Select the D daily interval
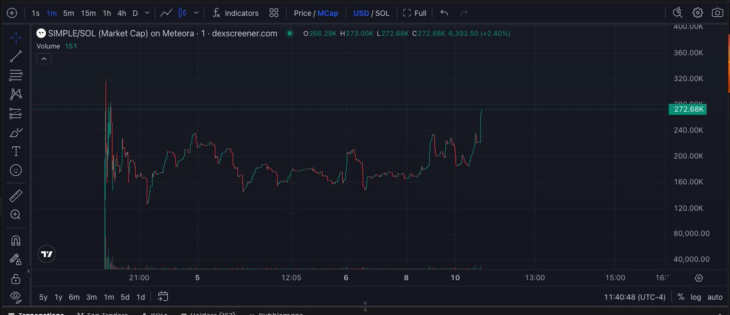Image resolution: width=730 pixels, height=315 pixels. pos(135,13)
